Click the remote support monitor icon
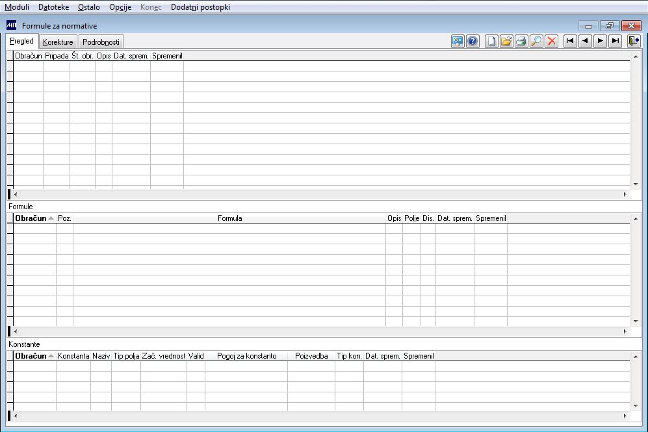 (458, 41)
